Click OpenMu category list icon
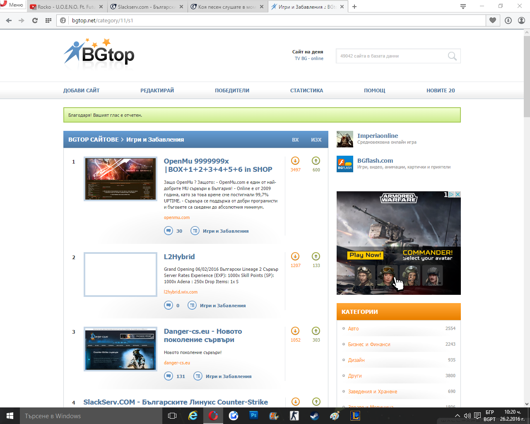The image size is (530, 424). (x=195, y=231)
